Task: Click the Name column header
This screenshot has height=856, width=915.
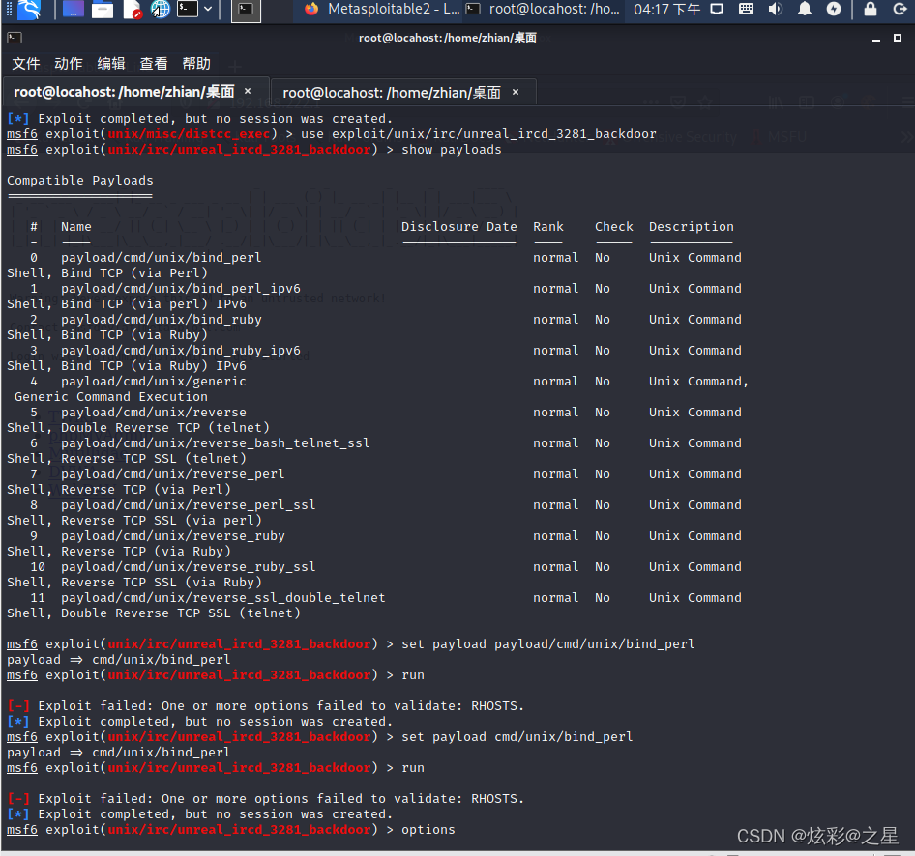Action: pyautogui.click(x=76, y=227)
